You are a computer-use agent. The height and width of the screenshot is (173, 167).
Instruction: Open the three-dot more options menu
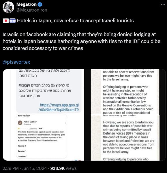[x=163, y=5]
